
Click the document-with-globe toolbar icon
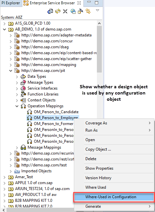(x=50, y=11)
